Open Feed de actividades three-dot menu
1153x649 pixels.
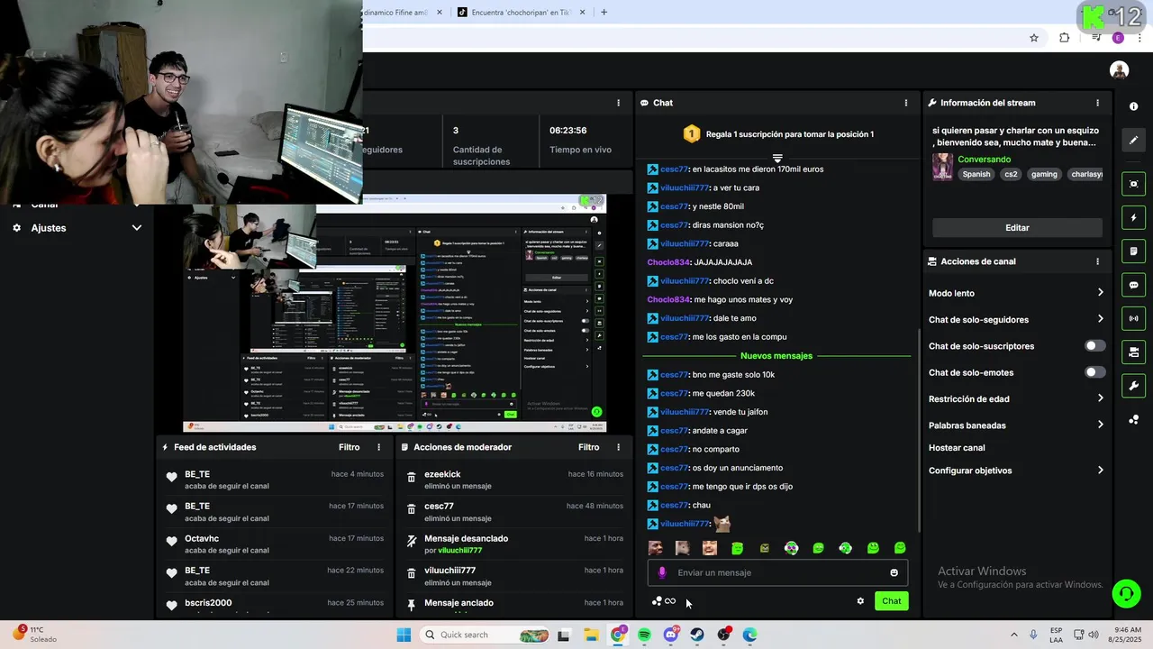click(378, 447)
